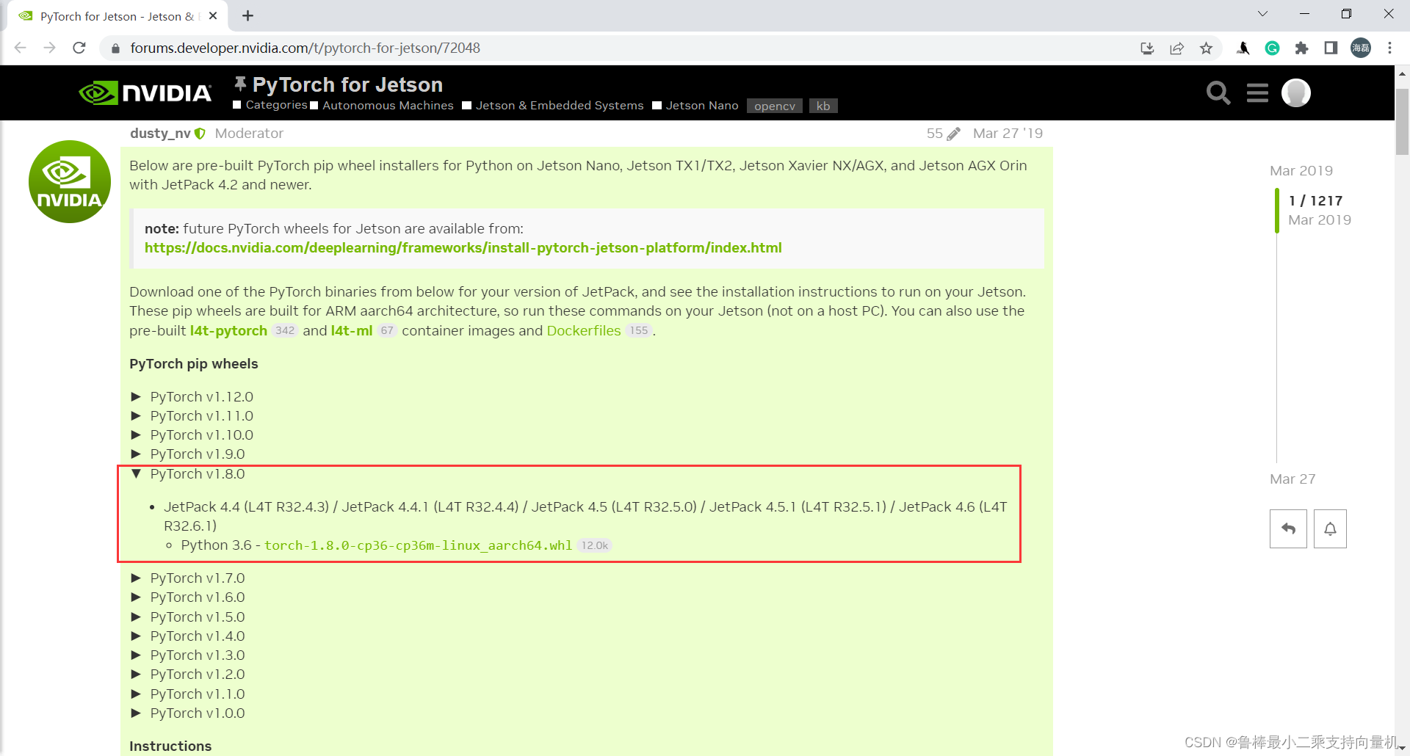Open docs.nvidia.com install-pytorch link
The height and width of the screenshot is (756, 1410).
(x=463, y=248)
